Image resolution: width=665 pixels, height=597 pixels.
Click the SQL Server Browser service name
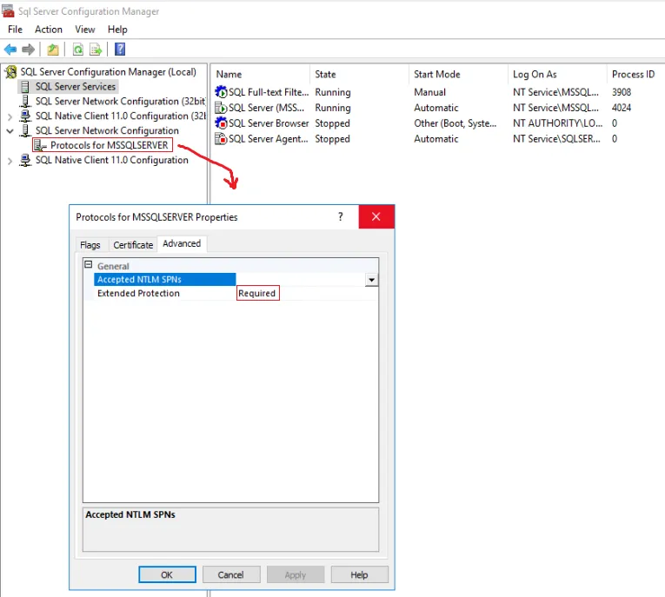269,123
